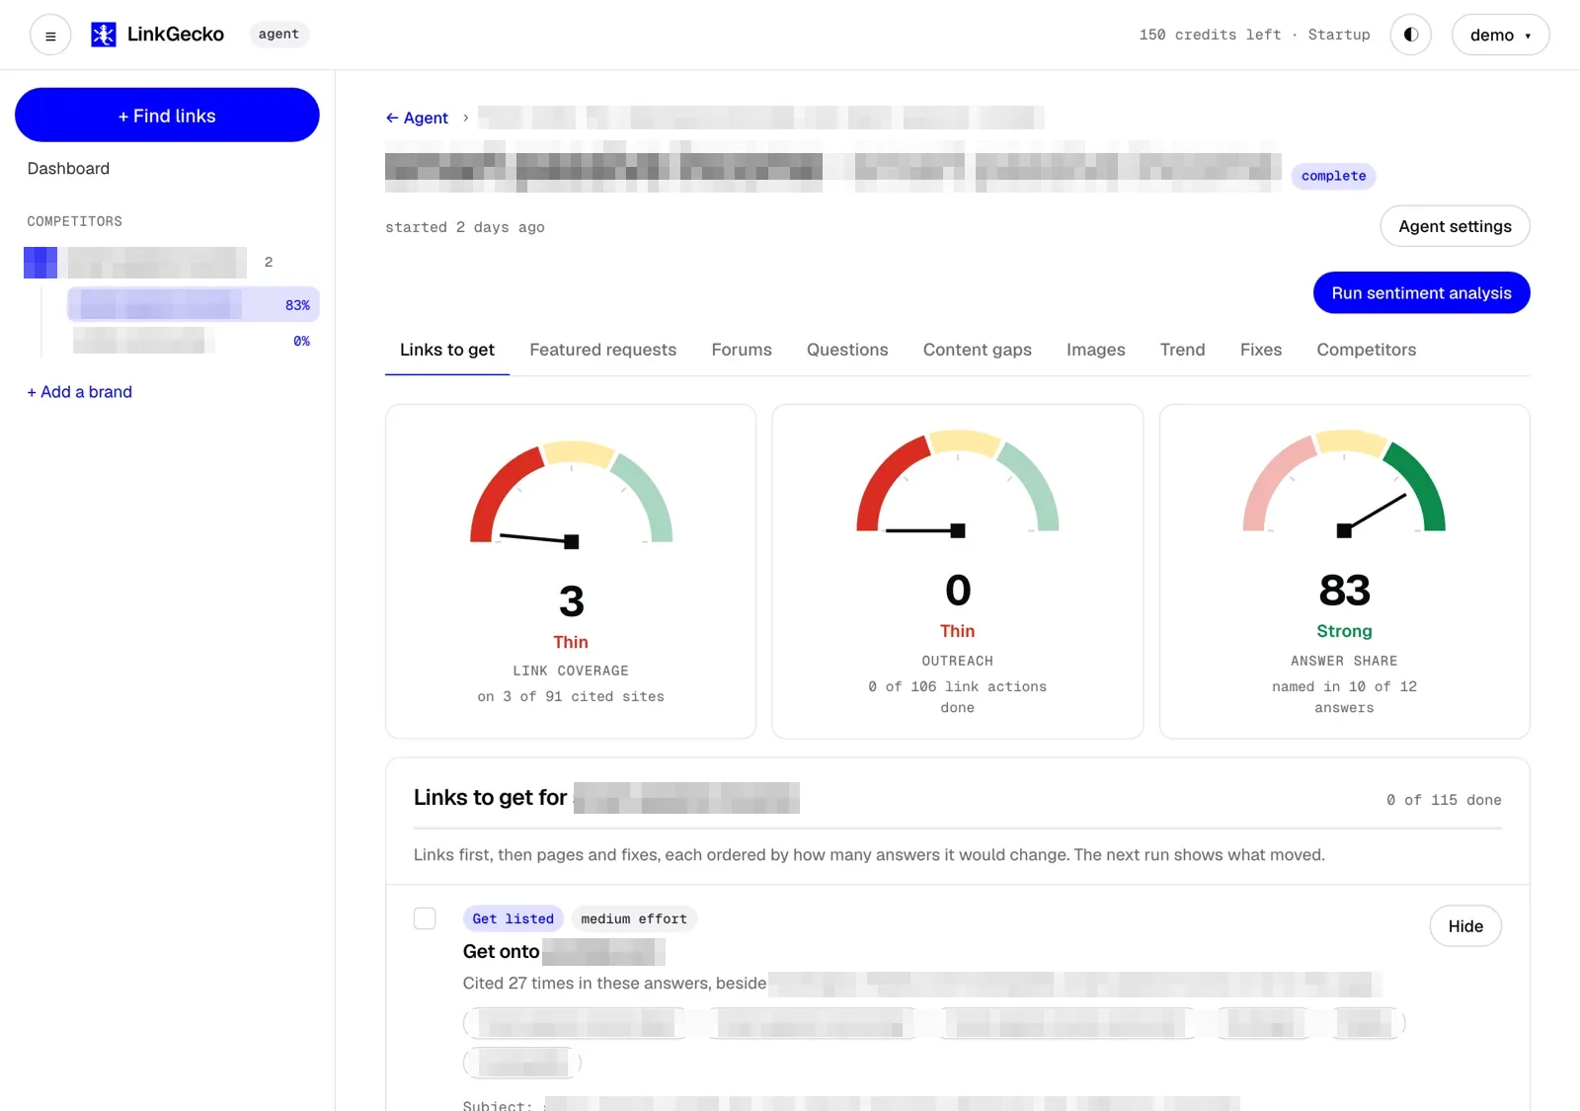Open the Questions tab

click(x=847, y=350)
